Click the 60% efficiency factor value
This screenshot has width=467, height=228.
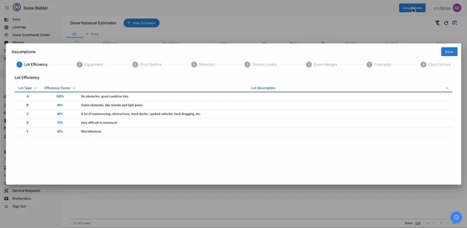point(60,132)
